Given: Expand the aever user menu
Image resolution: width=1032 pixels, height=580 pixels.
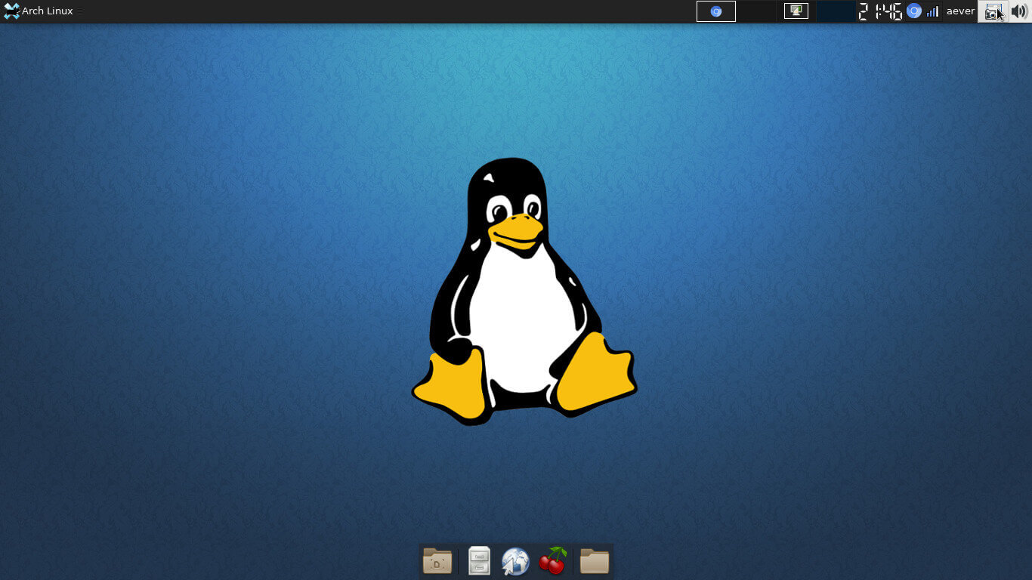Looking at the screenshot, I should pyautogui.click(x=960, y=11).
